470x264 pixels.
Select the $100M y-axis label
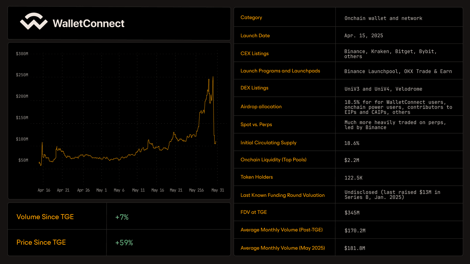click(22, 139)
